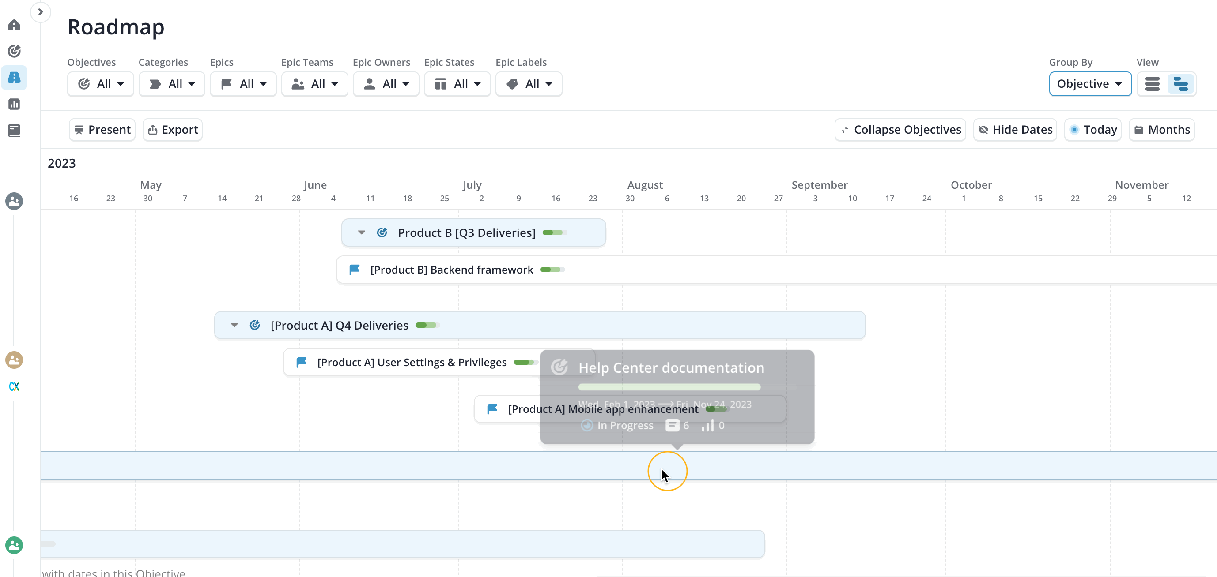The image size is (1217, 577).
Task: Open the Reports chart icon in sidebar
Action: coord(14,104)
